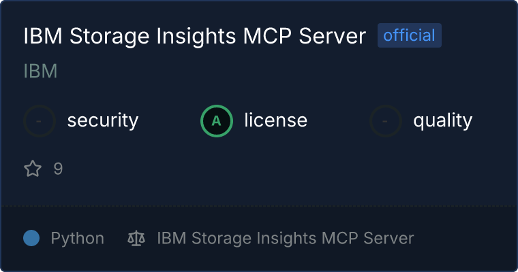Click the Python language label

coord(77,238)
